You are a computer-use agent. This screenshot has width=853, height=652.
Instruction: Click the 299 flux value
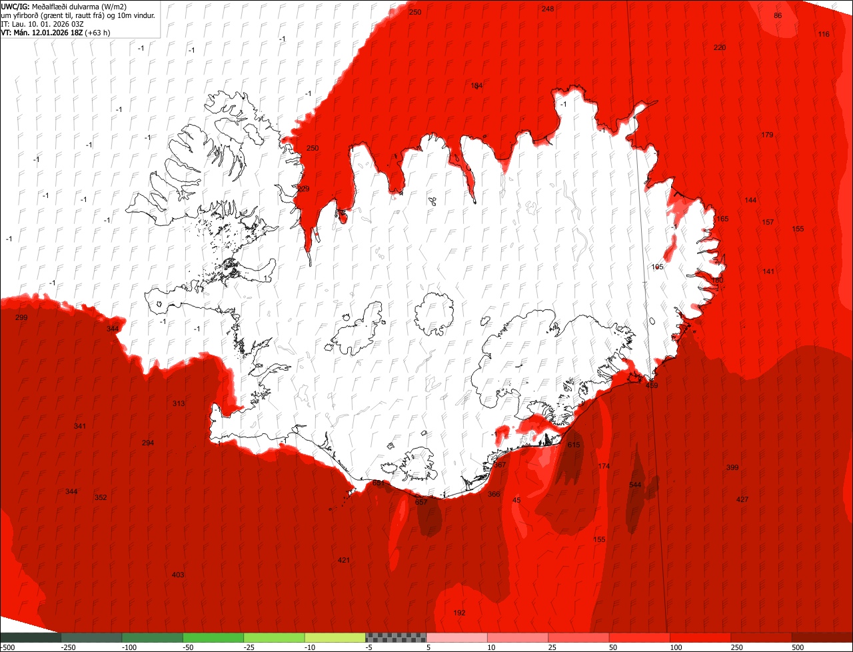pyautogui.click(x=21, y=317)
